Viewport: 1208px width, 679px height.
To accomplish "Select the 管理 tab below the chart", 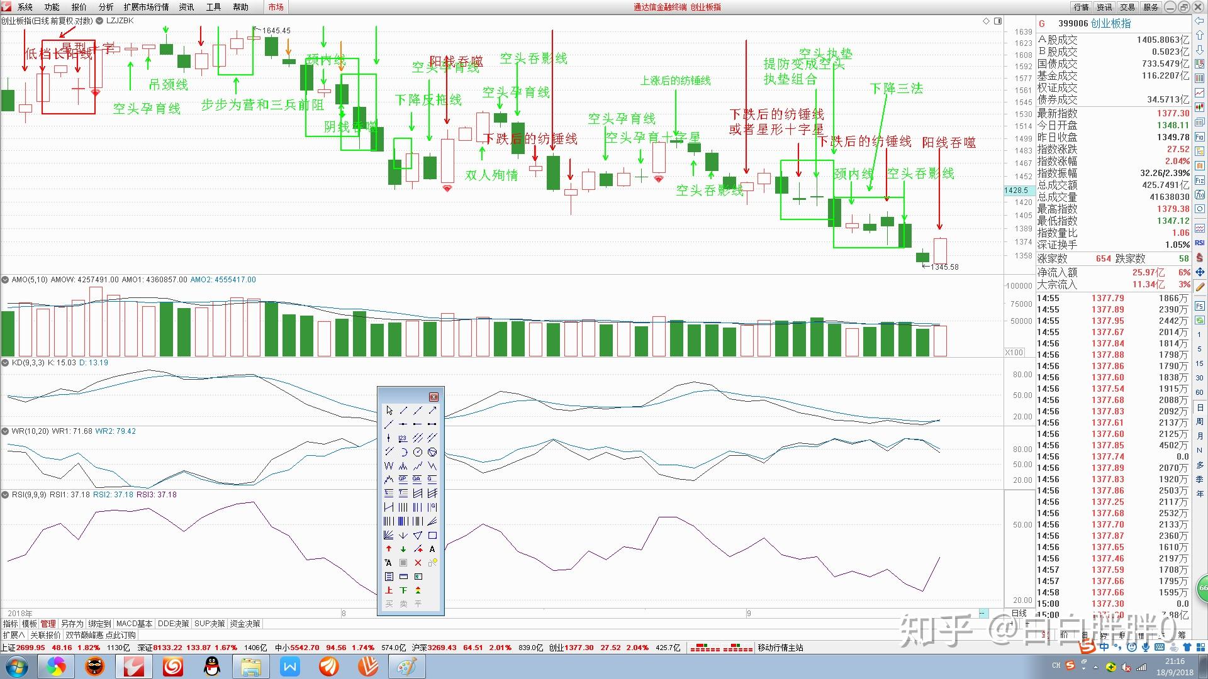I will [48, 624].
